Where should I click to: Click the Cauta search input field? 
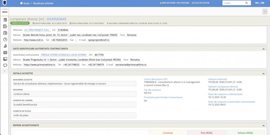click(x=232, y=3)
